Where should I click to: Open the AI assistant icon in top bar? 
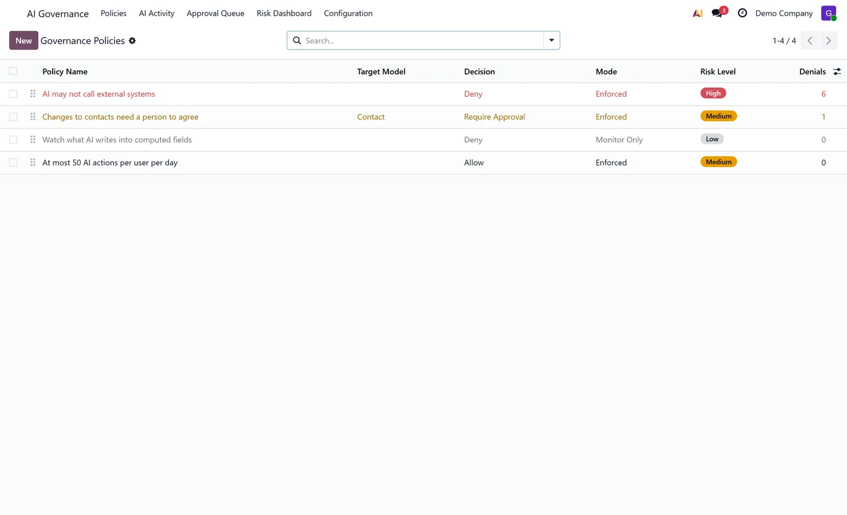[698, 13]
